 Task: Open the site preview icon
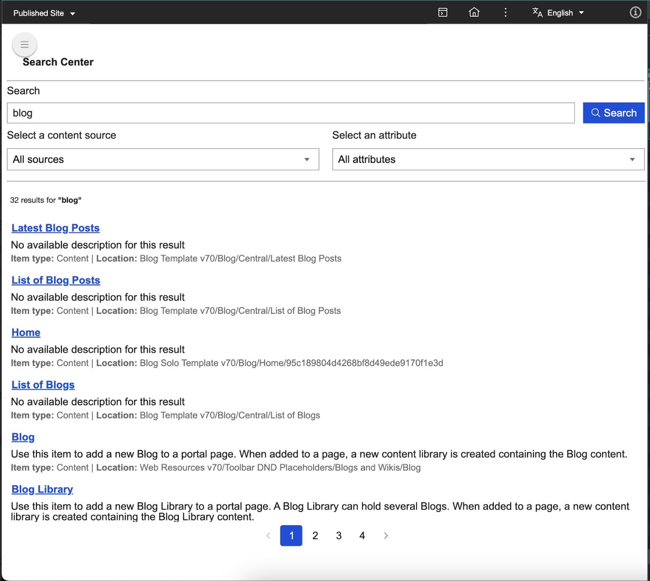pos(442,12)
